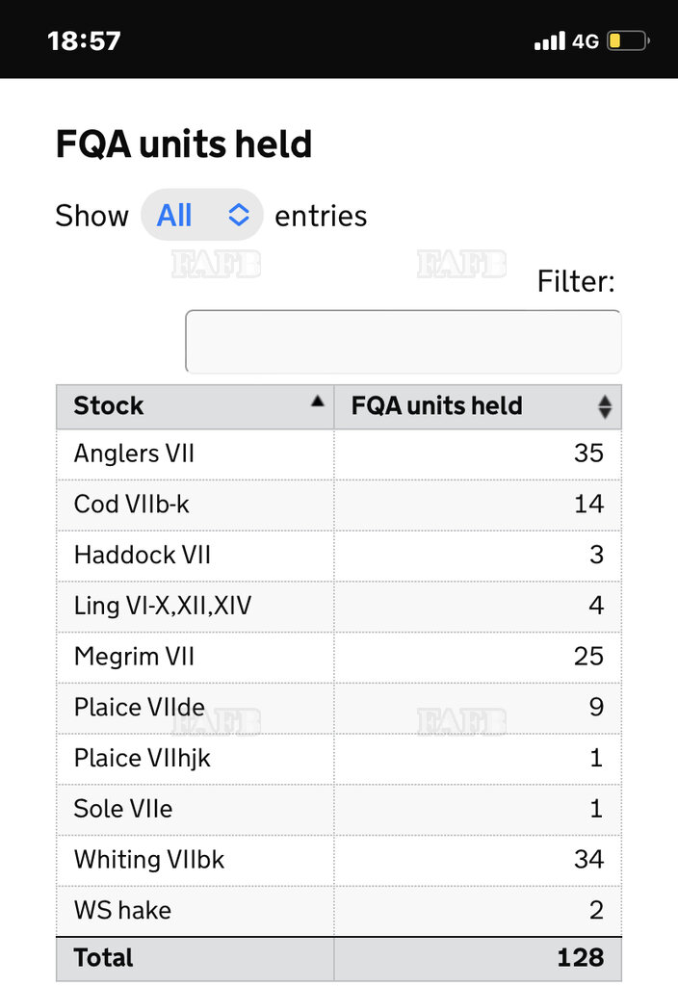Select the Megrim VII stock row
The image size is (678, 986).
click(x=339, y=658)
